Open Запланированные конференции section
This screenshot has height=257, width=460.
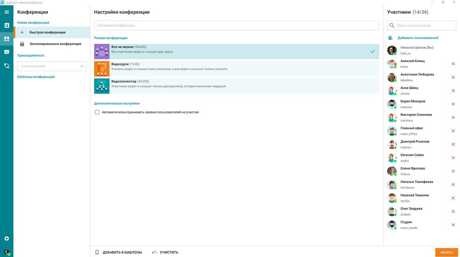[x=55, y=44]
